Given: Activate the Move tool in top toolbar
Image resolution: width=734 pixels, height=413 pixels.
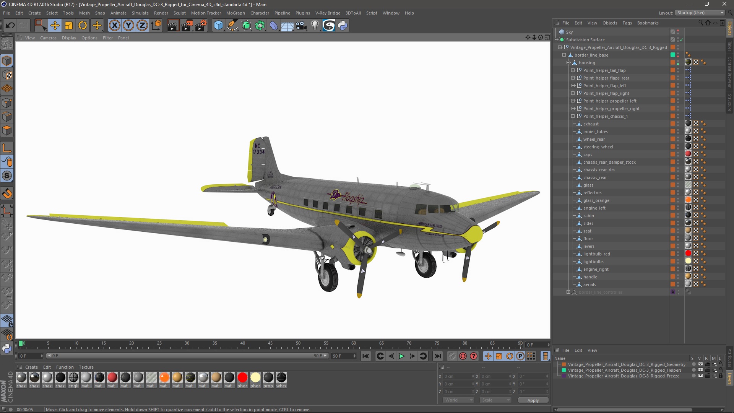Looking at the screenshot, I should [x=55, y=26].
